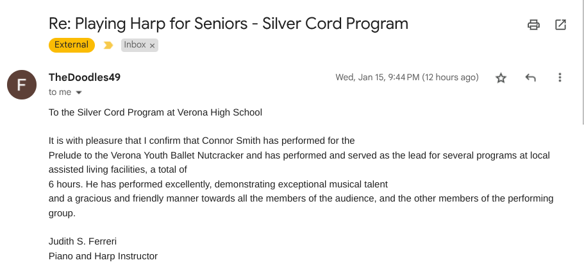Click the greeting line mentioning Verona High School
This screenshot has width=584, height=267.
tap(155, 112)
